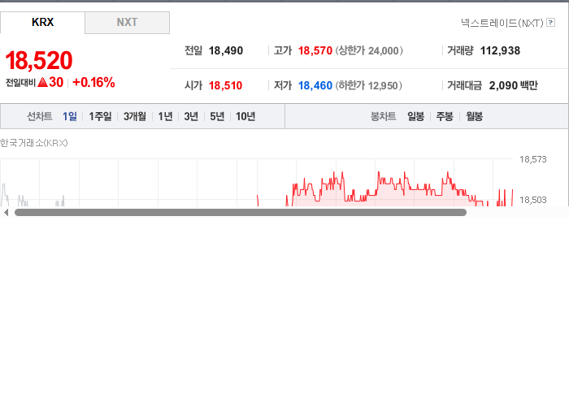Select the 5년 line chart period
The width and height of the screenshot is (569, 398).
pos(217,116)
